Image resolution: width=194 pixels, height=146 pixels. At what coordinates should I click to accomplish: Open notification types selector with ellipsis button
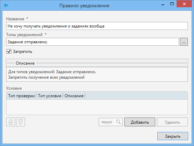pos(184,42)
